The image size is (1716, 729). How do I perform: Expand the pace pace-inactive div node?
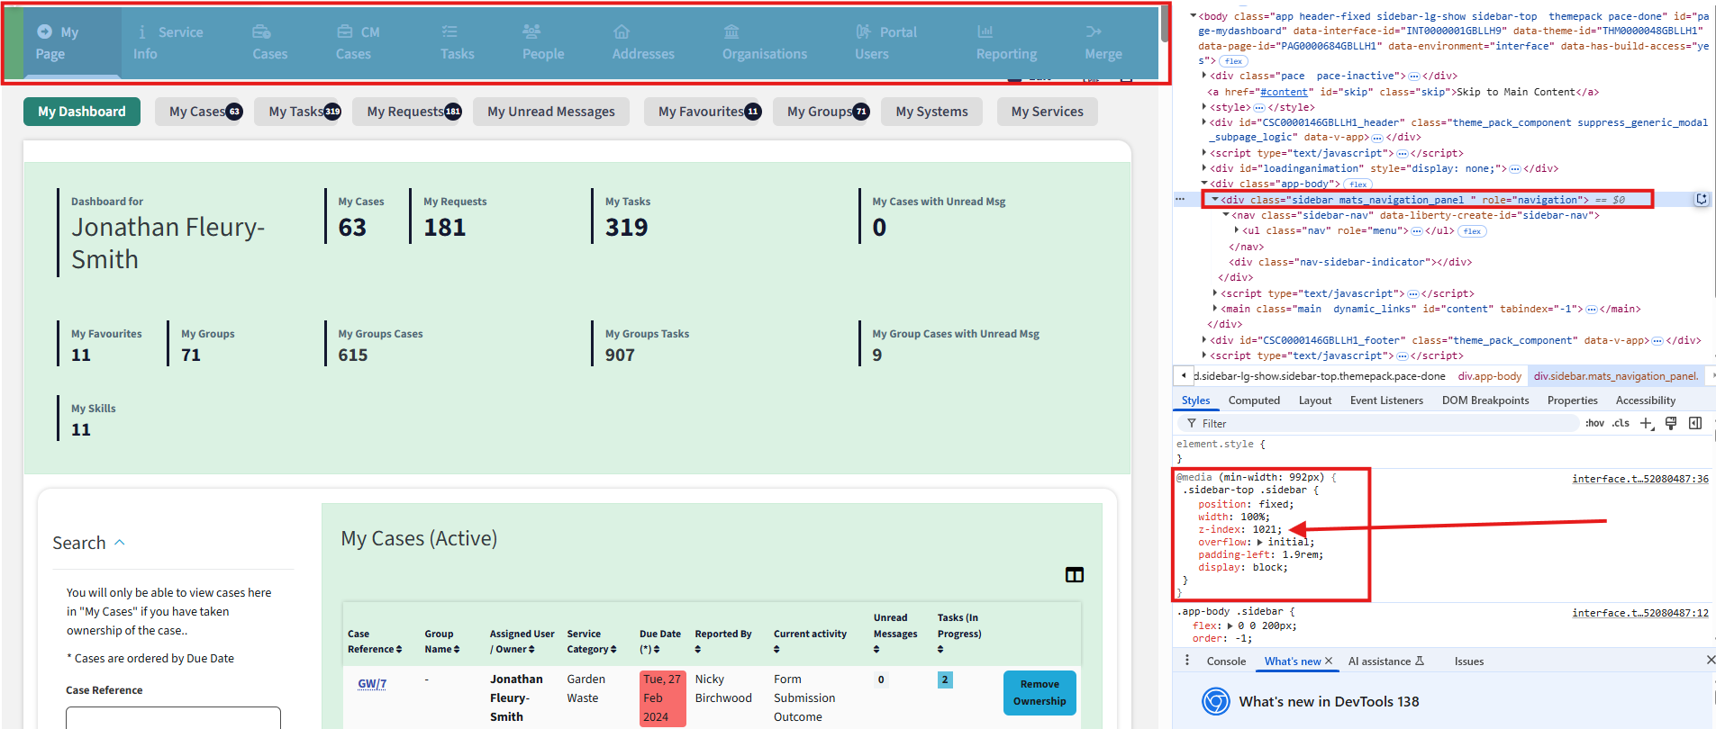coord(1204,76)
